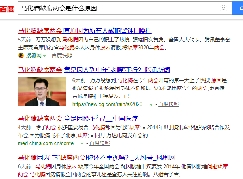Open 百度快照 for the new.qq.com result
This screenshot has height=179, width=243.
[x=169, y=104]
